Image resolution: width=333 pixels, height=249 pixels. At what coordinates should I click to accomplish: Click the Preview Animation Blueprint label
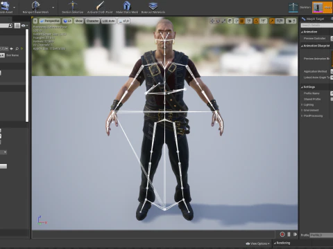(316, 59)
